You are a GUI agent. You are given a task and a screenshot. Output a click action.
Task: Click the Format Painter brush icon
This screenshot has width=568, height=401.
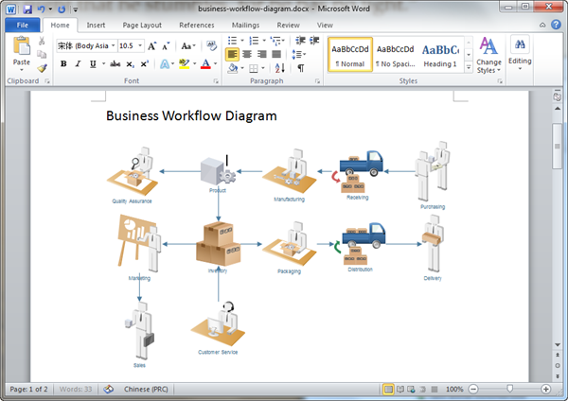click(43, 68)
